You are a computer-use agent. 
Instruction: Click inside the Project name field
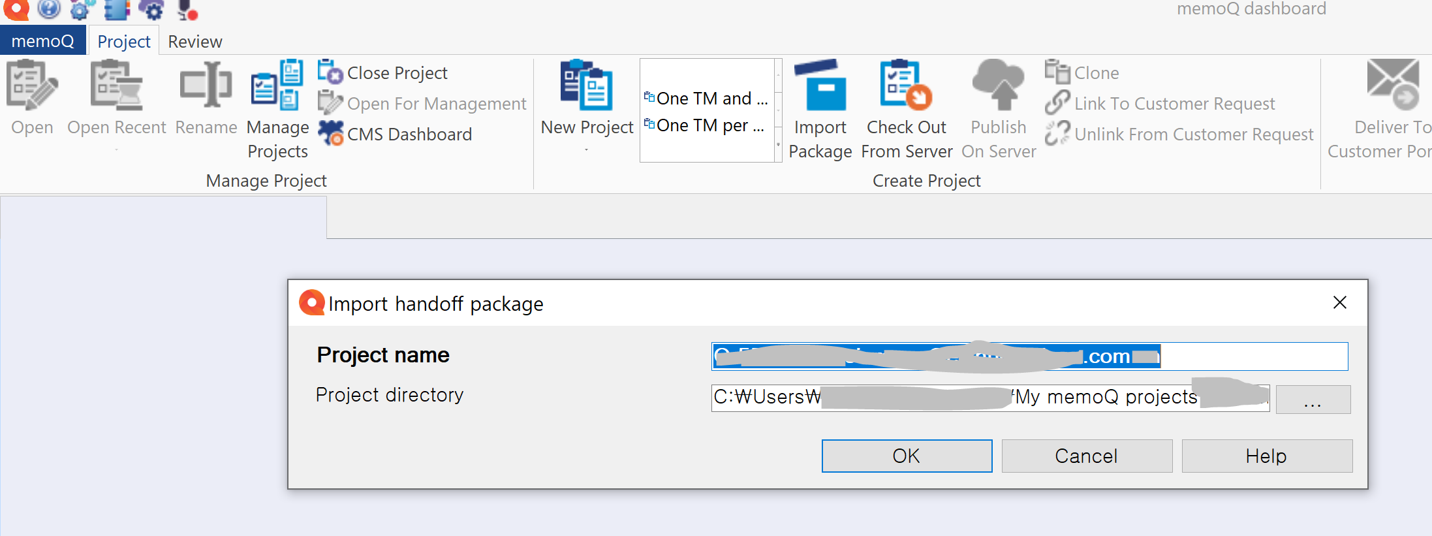(x=1252, y=356)
